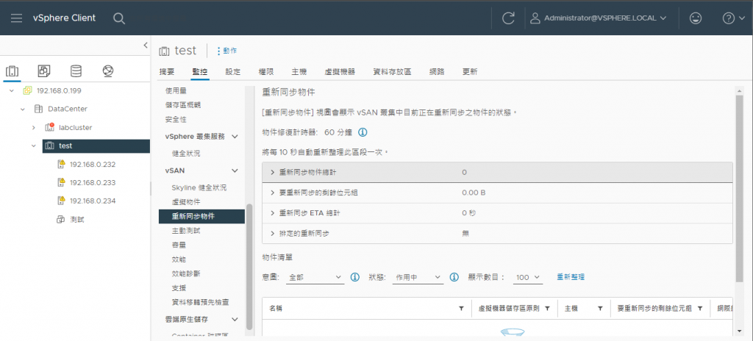Open the 顯示數目 dropdown showing 100
This screenshot has height=341, width=753.
tap(528, 278)
